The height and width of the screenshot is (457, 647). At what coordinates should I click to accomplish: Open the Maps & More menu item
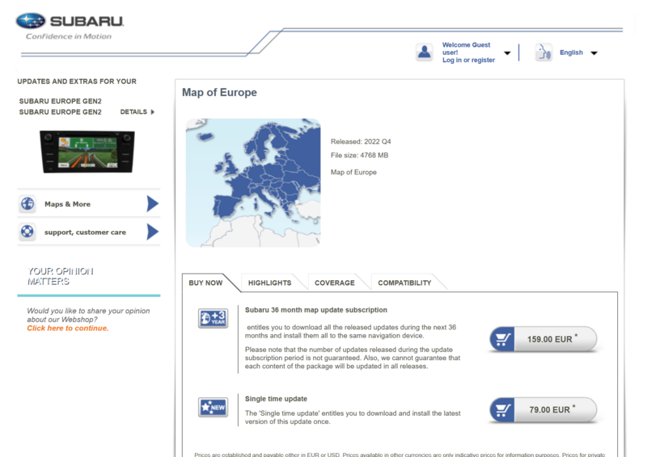(89, 203)
